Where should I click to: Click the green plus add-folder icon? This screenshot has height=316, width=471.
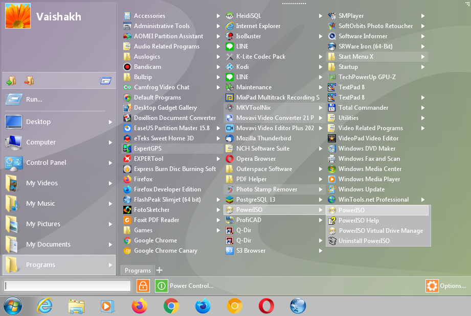11,81
